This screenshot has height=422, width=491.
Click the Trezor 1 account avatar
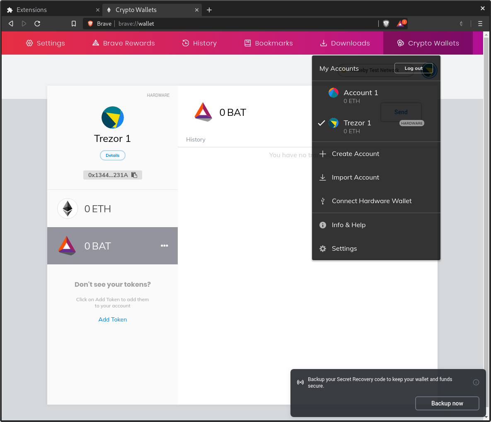113,117
